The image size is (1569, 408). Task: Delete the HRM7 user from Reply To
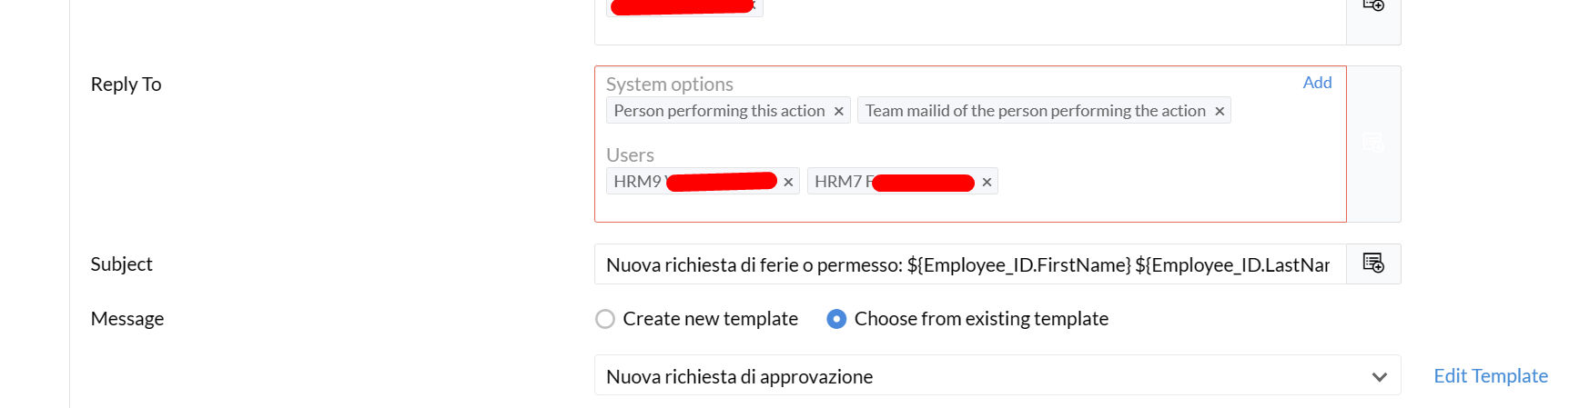point(987,182)
